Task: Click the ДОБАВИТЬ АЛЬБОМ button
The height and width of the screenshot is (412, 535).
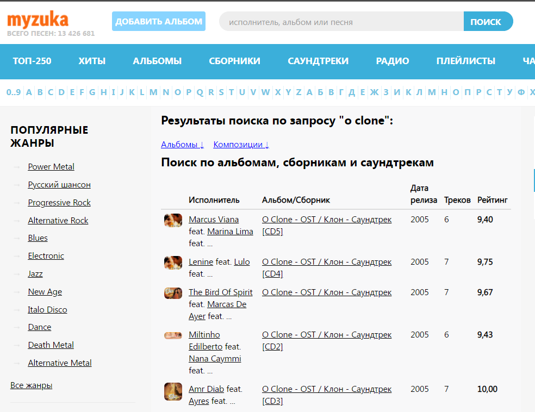Action: [x=159, y=22]
